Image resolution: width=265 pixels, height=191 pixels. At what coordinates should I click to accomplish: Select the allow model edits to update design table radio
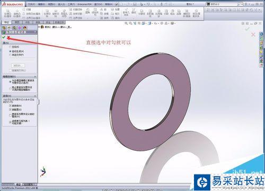pyautogui.click(x=10, y=81)
